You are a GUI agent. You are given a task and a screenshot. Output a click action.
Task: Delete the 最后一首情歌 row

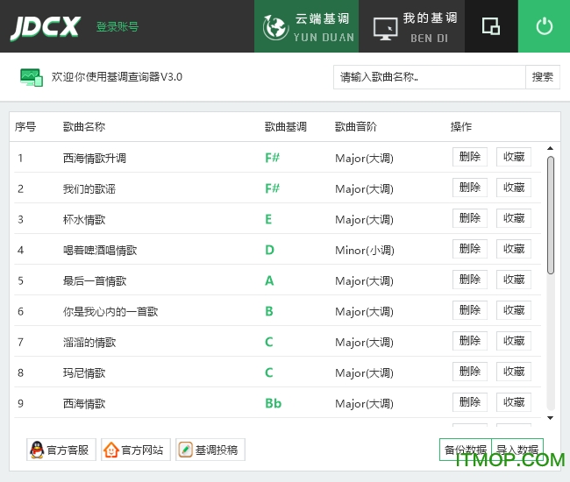point(470,280)
